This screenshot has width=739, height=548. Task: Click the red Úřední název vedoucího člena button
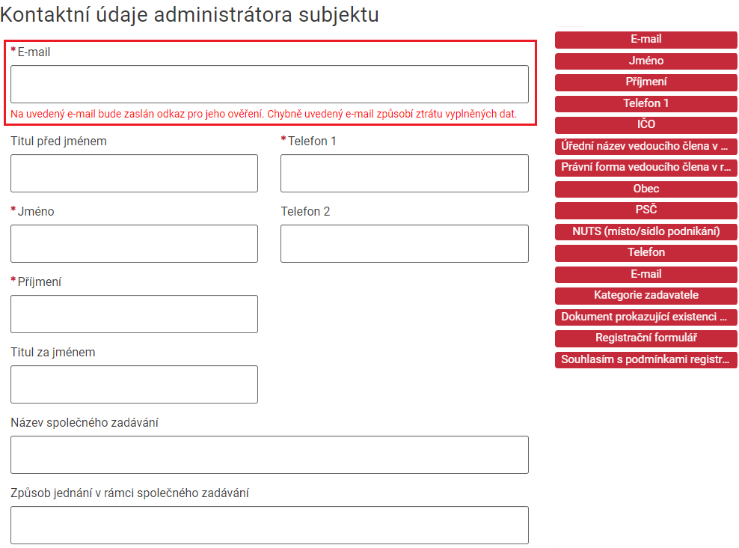coord(646,146)
